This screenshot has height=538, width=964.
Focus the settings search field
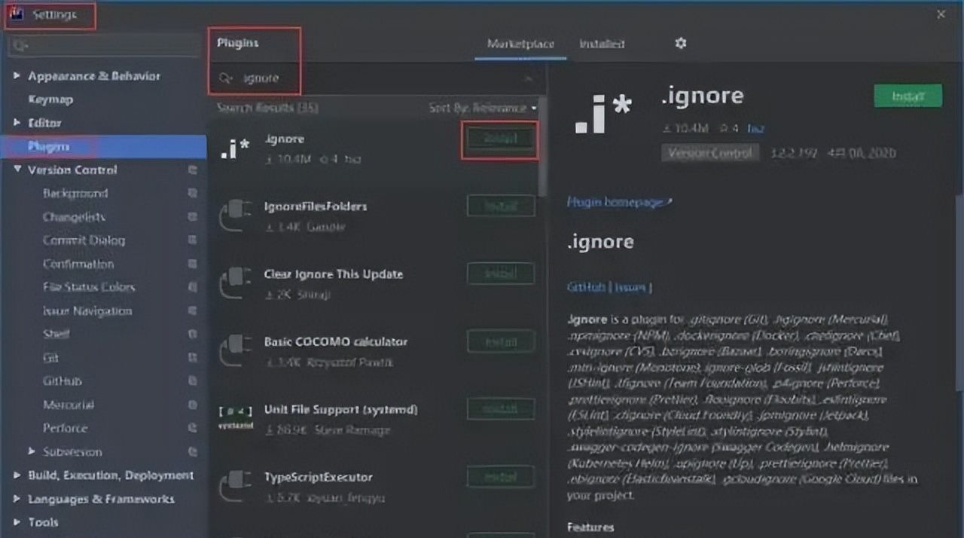[x=105, y=45]
